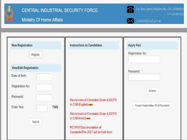187x140 pixels.
Task: Click the Central Industrial Security Force title
Action: [60, 10]
